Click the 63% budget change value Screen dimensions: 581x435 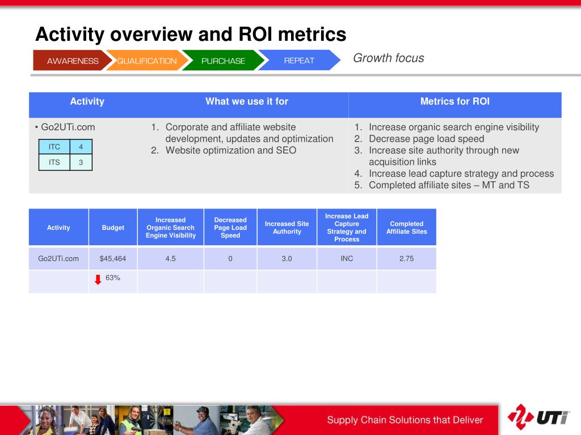(x=113, y=278)
